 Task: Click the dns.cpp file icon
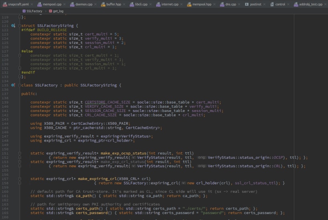[x=222, y=4]
